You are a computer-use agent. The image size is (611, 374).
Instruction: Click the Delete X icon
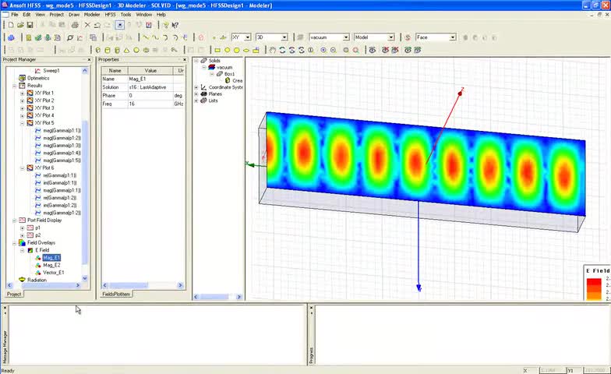[x=87, y=25]
